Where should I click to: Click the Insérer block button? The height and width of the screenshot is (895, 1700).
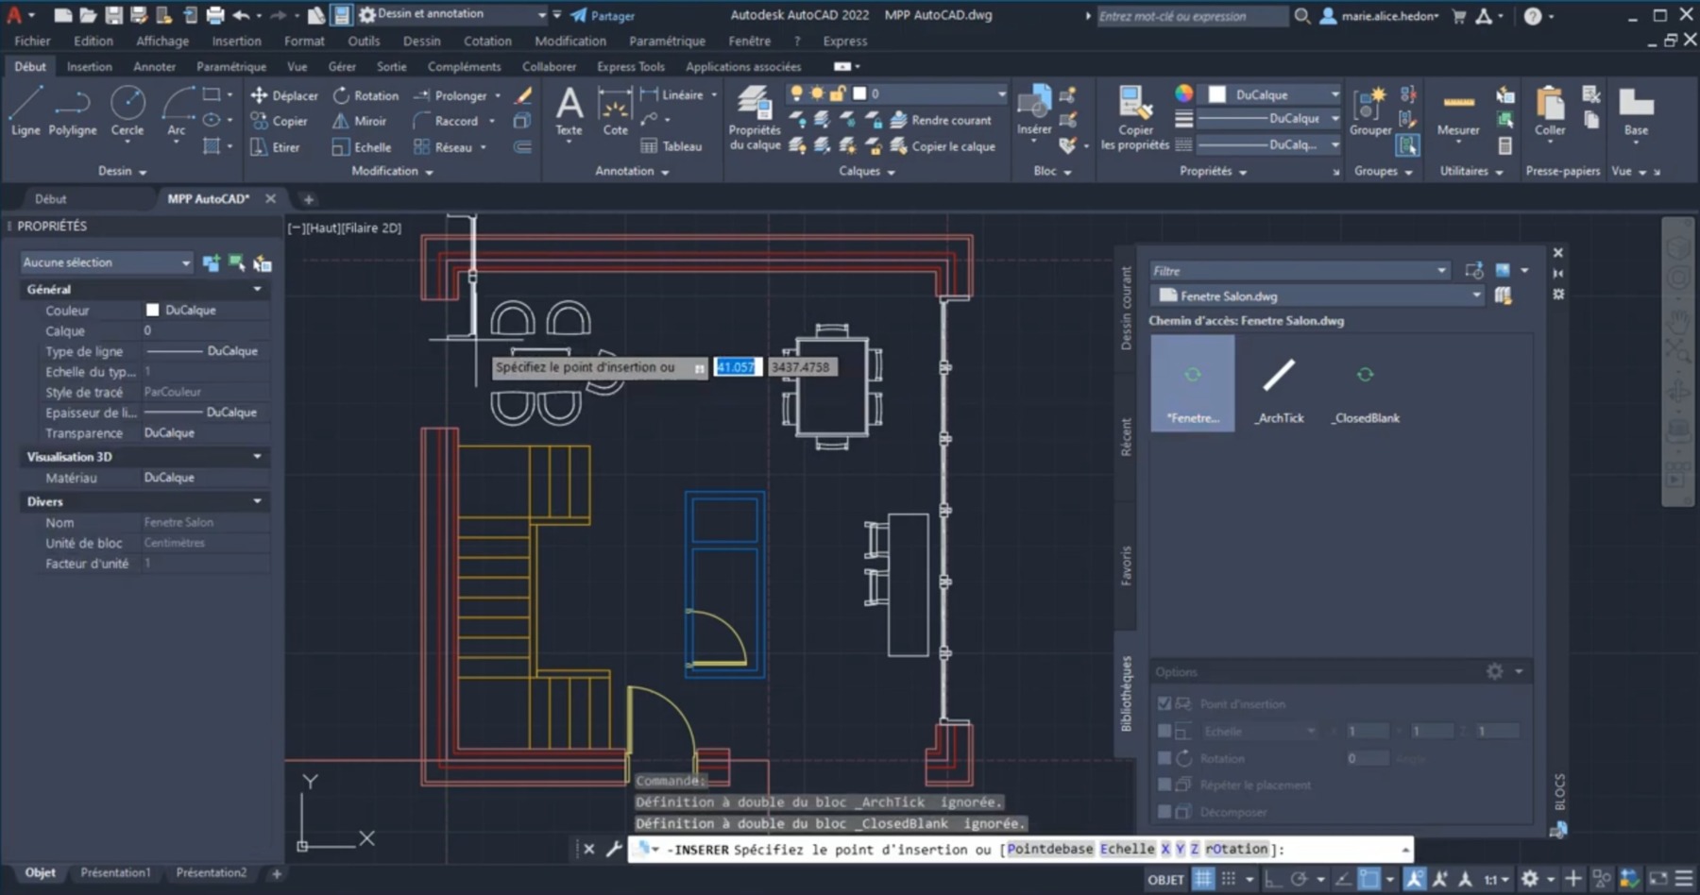pos(1034,111)
